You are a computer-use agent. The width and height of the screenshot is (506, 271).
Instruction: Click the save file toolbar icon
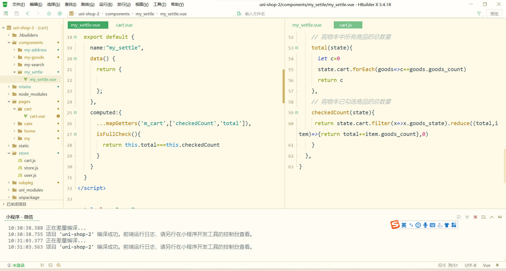coord(17,13)
